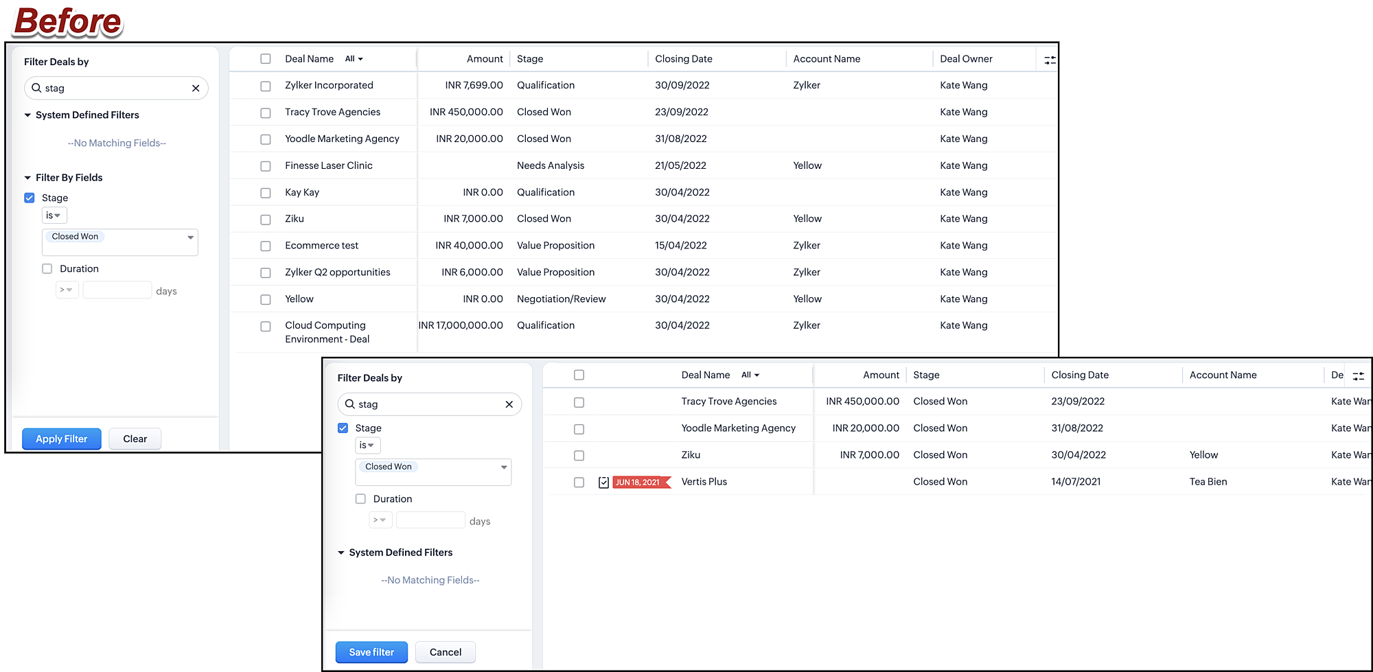Open the Tracy Trove Agencies deal in bottom table
The height and width of the screenshot is (672, 1373).
tap(728, 402)
